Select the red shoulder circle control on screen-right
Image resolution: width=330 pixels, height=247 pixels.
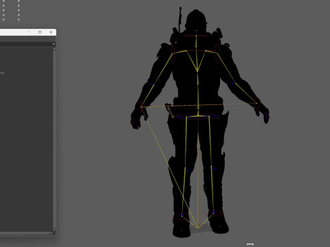pos(217,53)
